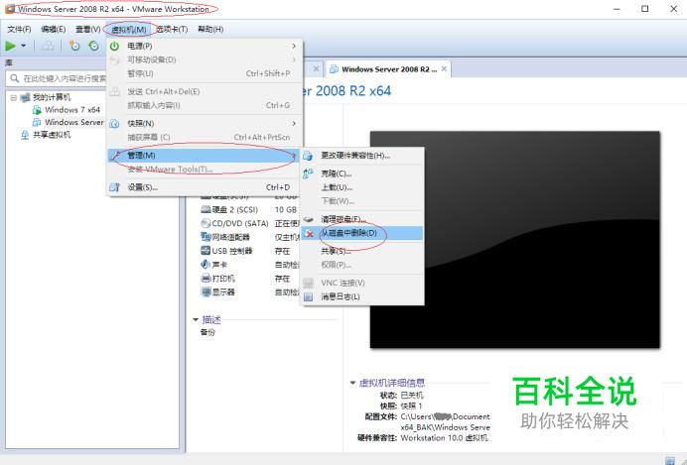Click the 快照 1 snapshot value

[x=411, y=406]
